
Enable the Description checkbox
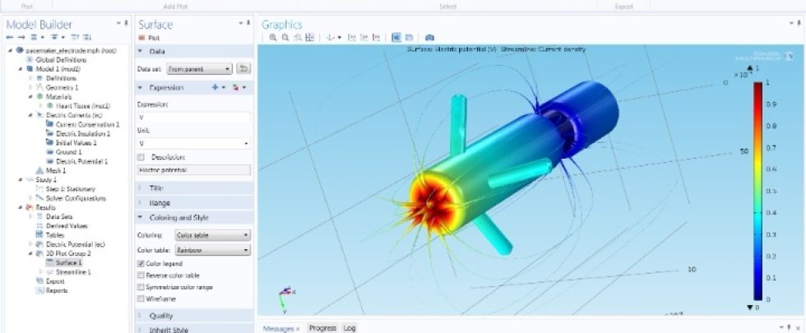pyautogui.click(x=141, y=157)
